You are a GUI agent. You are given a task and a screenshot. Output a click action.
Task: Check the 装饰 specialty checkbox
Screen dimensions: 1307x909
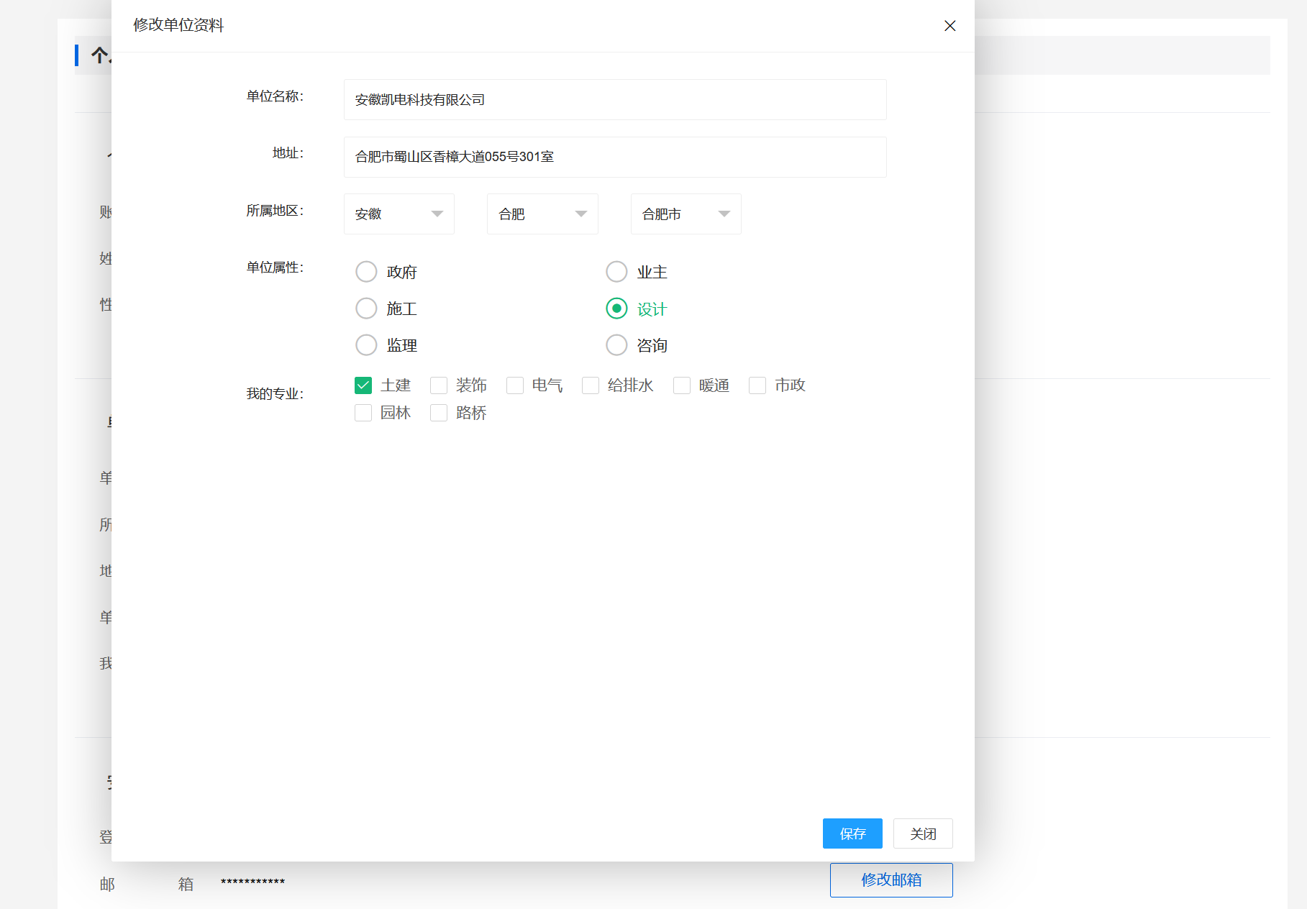[x=439, y=385]
